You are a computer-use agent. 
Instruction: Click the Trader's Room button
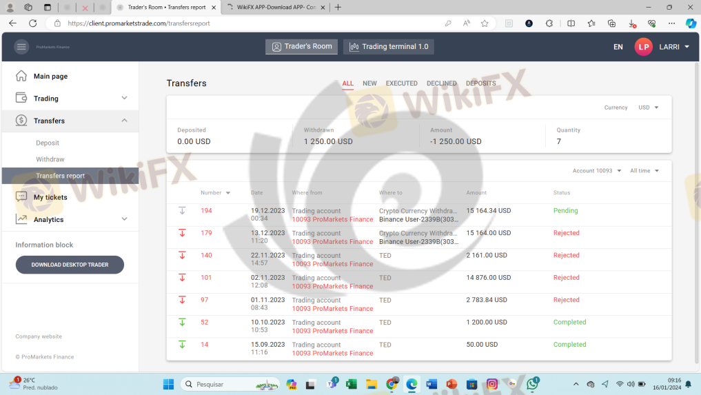302,46
